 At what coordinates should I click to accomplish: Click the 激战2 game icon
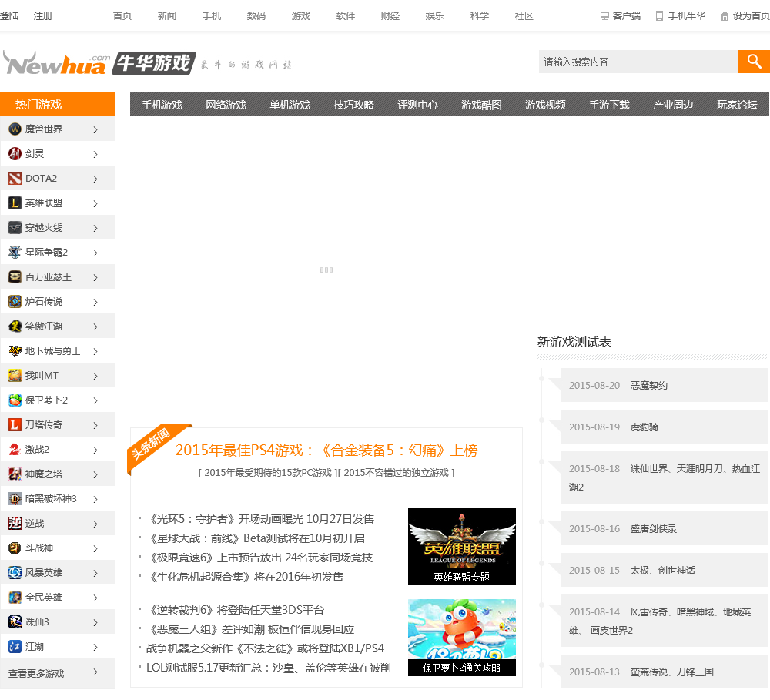point(15,449)
